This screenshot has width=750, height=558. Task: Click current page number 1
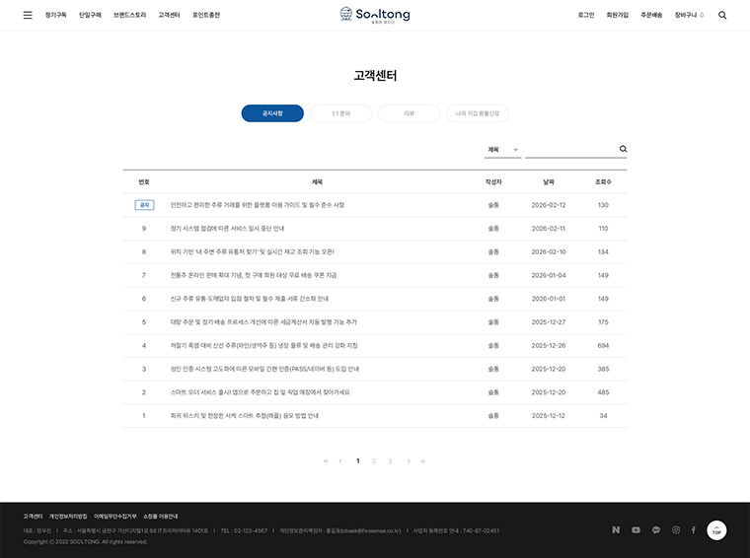click(358, 461)
